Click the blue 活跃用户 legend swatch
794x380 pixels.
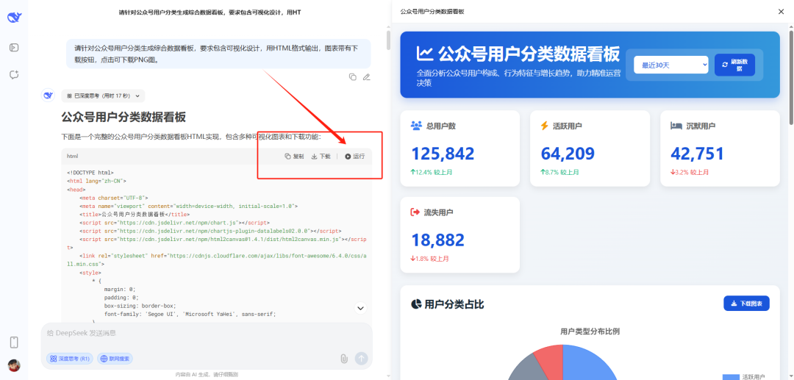tap(730, 377)
